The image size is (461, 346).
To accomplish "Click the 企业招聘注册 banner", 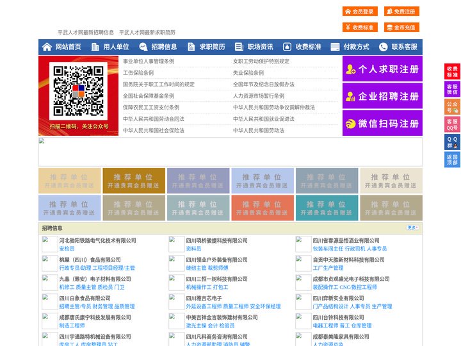I will point(382,96).
